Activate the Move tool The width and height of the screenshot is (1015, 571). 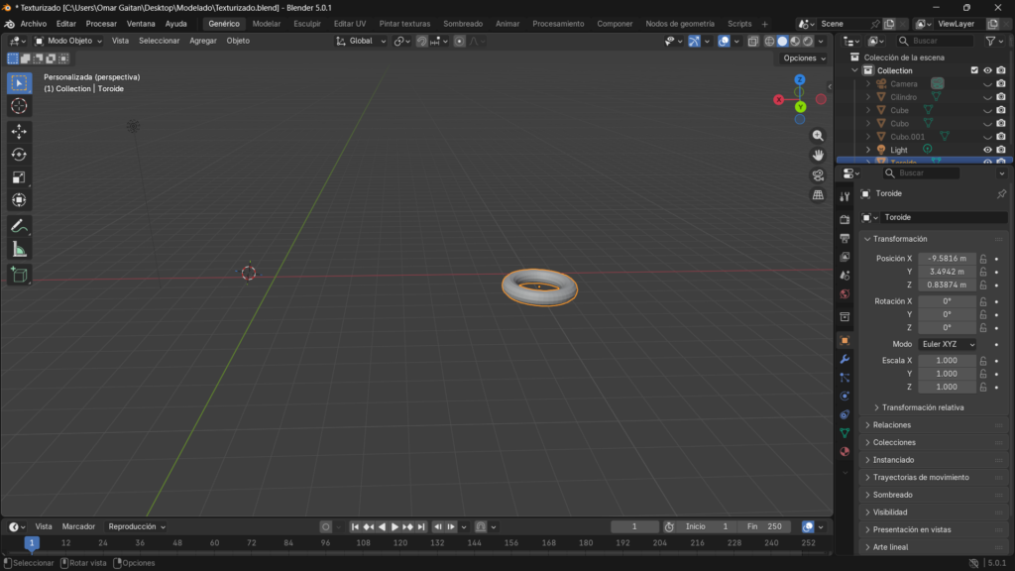point(19,131)
